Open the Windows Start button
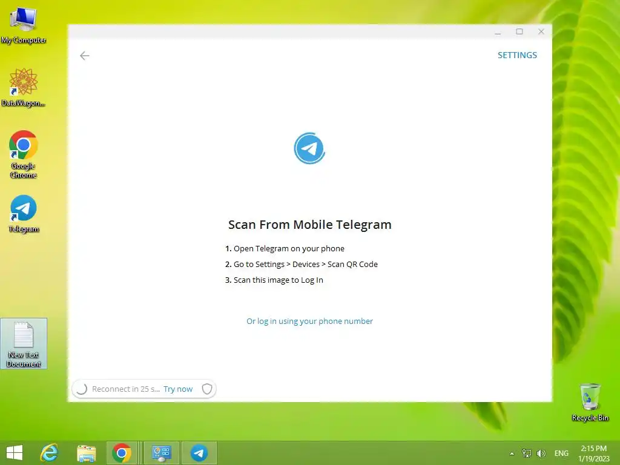 (15, 453)
